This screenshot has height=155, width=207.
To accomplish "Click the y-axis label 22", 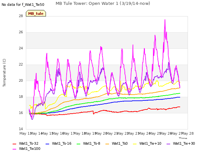I will point(21,65).
